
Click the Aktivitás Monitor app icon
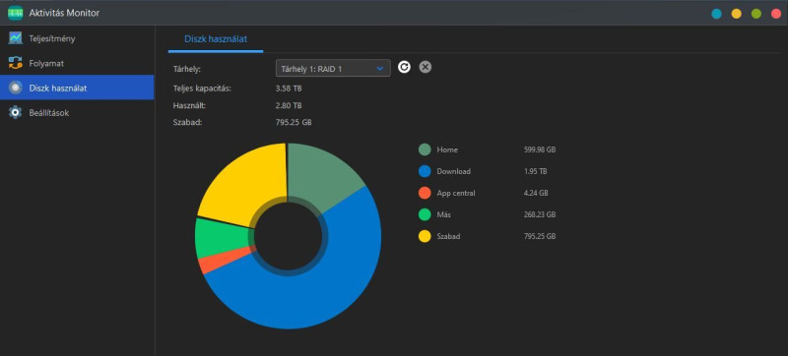click(16, 13)
